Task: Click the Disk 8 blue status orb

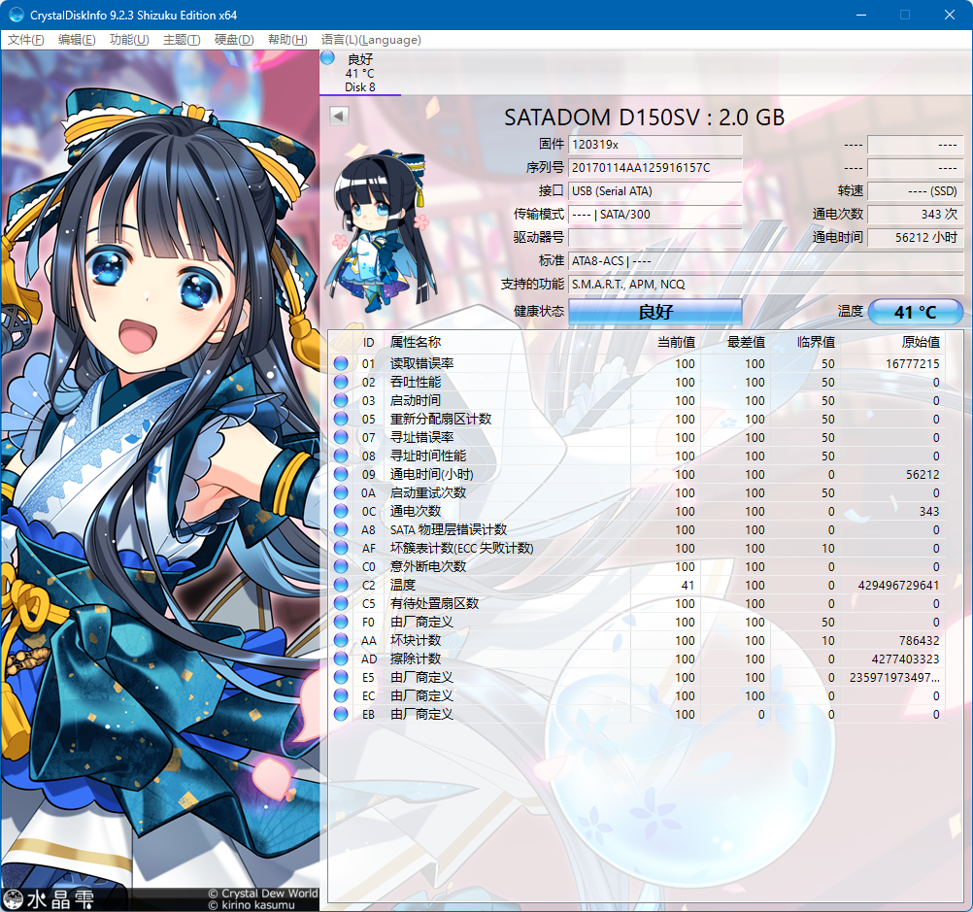Action: click(x=327, y=58)
